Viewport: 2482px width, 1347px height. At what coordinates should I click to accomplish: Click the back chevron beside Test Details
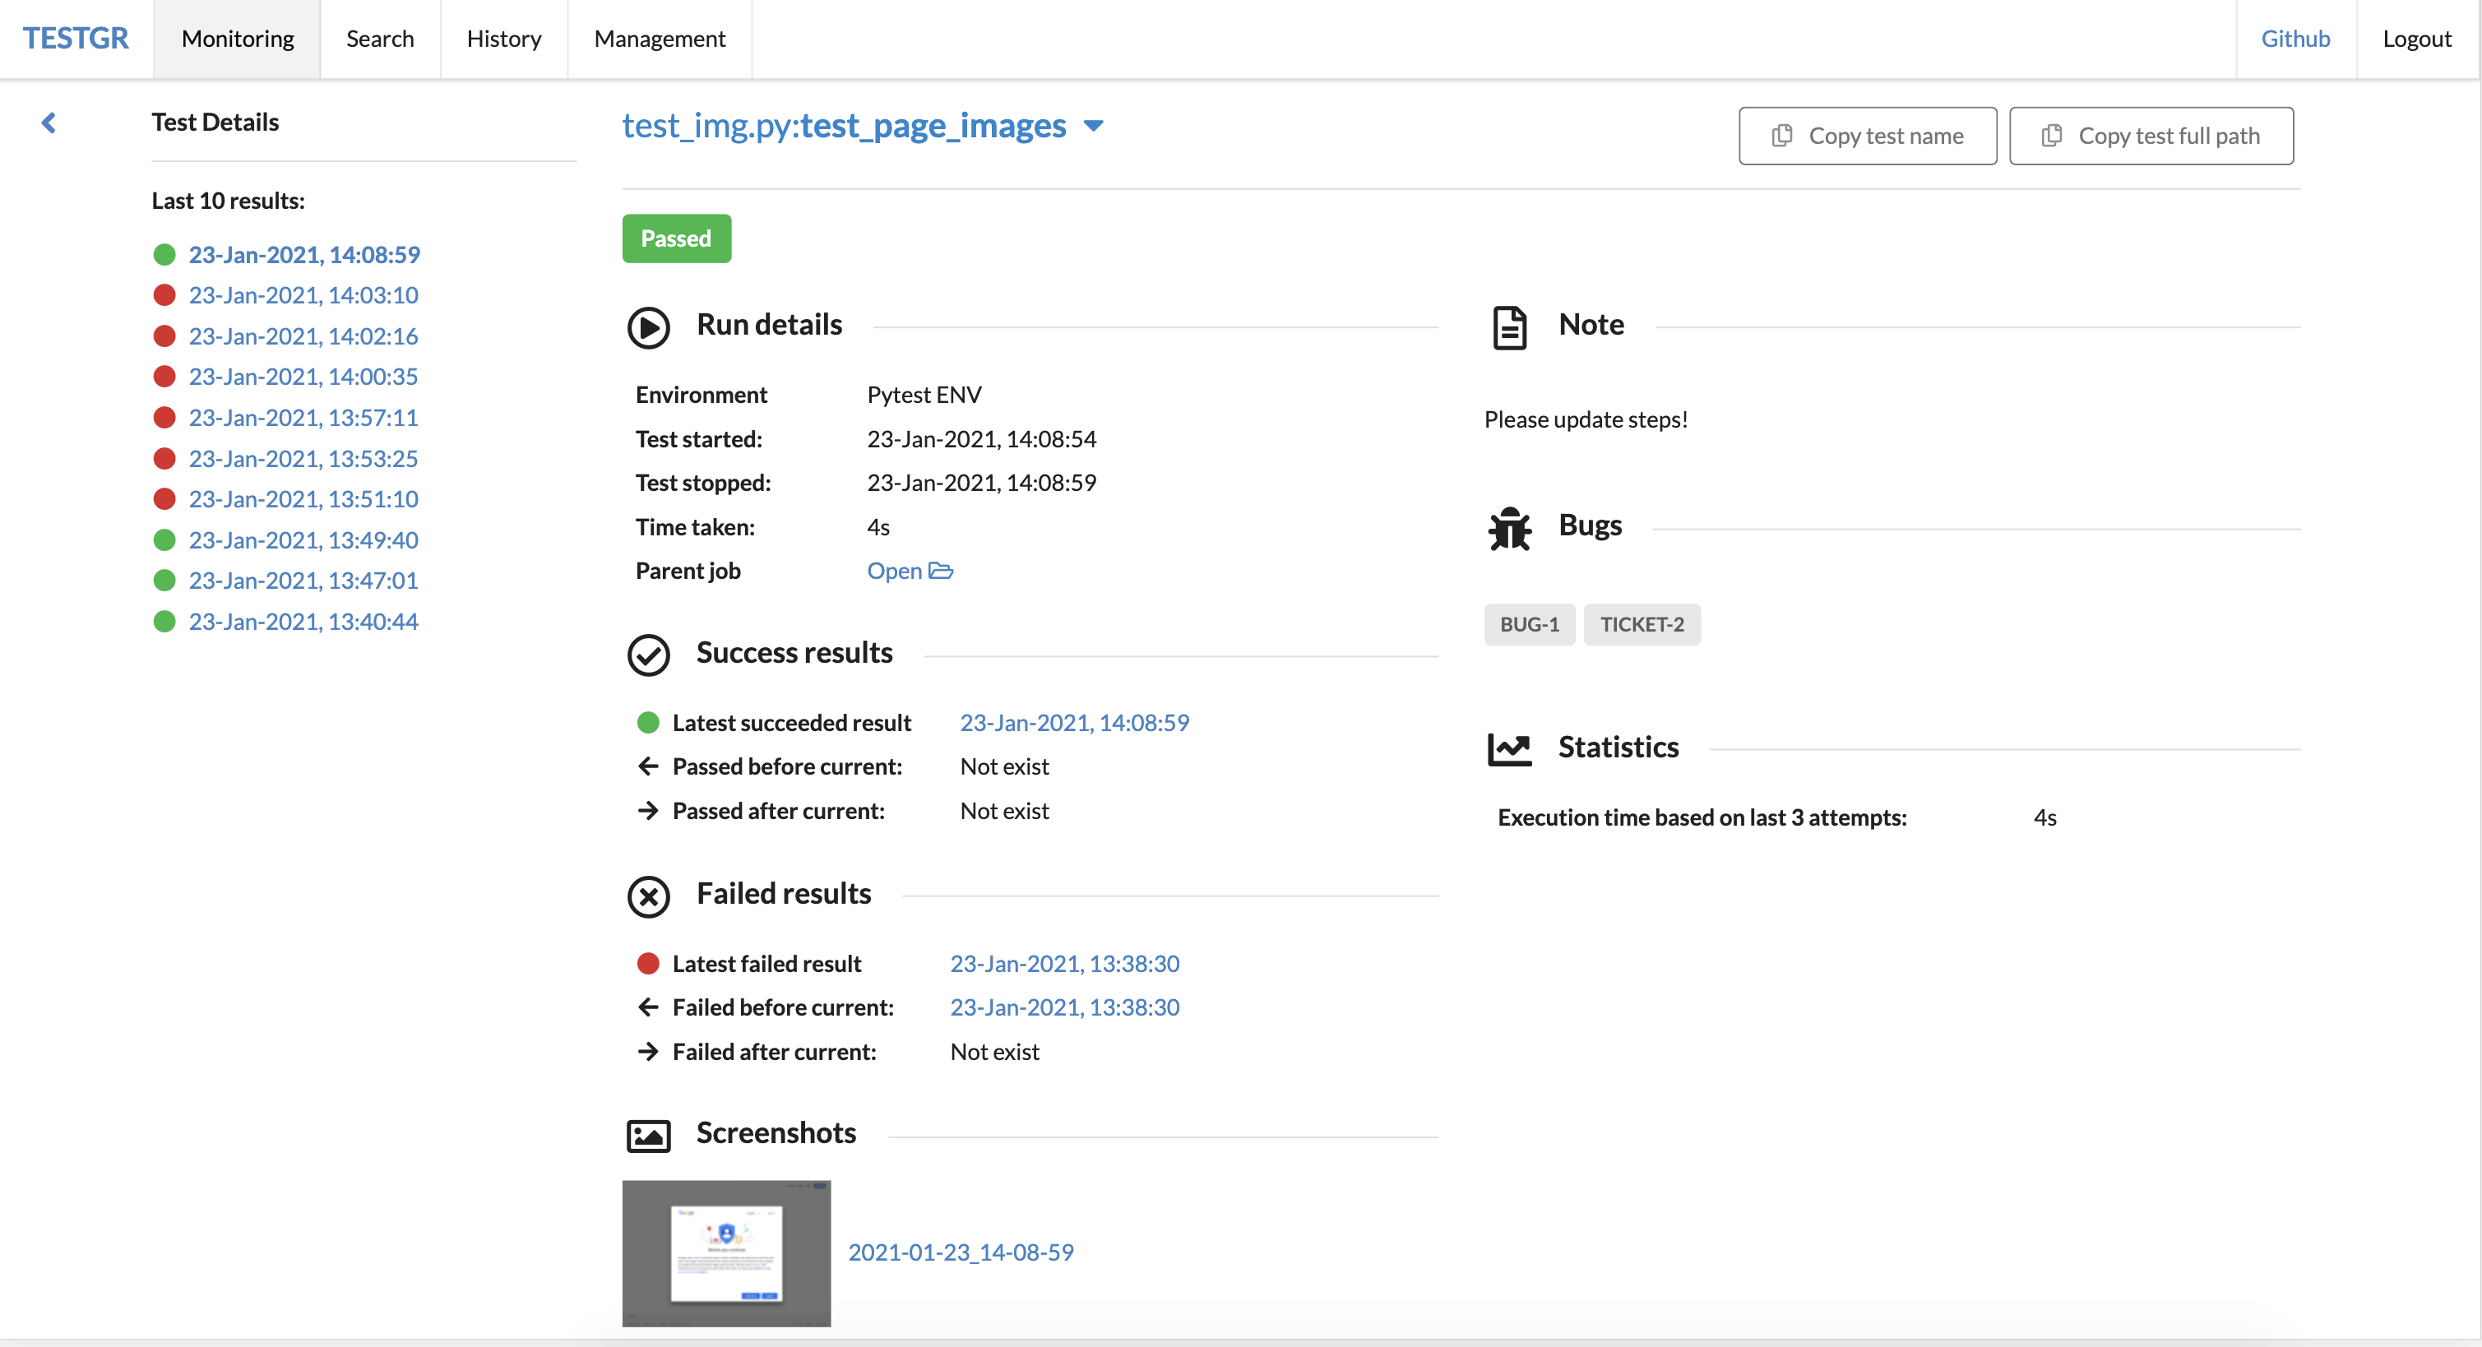[49, 123]
